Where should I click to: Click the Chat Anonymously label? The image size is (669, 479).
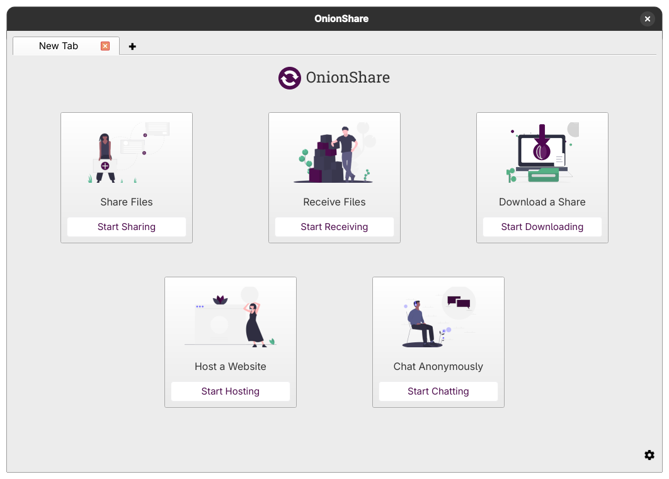pos(438,366)
